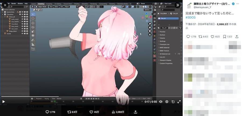View analytics icon showing 2,068万
Viewport: 242px width, 116px height.
113,112
